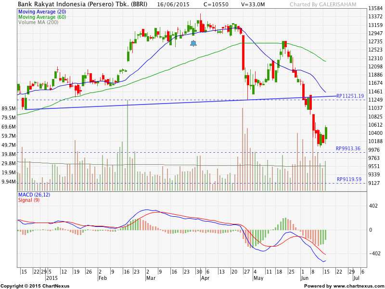Click the blue bell alert marker on chart
Image resolution: width=385 pixels, height=289 pixels.
[193, 43]
